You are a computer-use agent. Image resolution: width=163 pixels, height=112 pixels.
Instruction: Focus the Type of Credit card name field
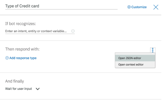tap(61, 6)
